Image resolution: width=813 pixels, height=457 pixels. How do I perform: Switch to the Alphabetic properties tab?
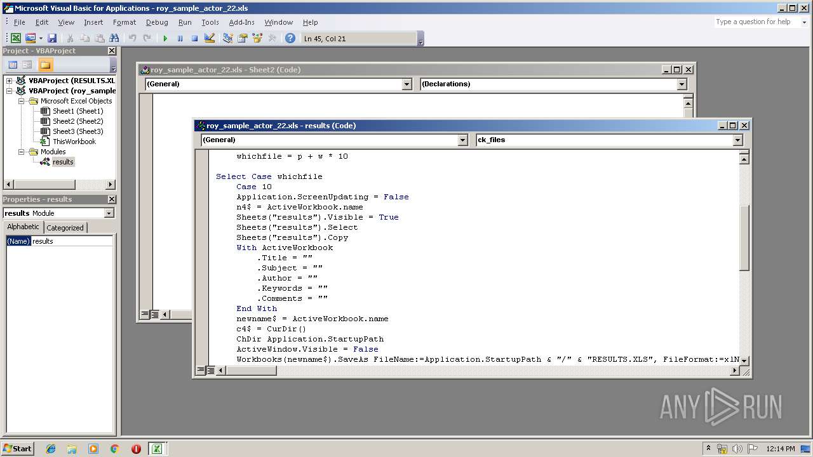pos(24,227)
